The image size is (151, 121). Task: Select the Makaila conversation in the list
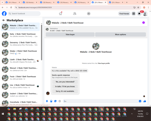tap(20, 27)
